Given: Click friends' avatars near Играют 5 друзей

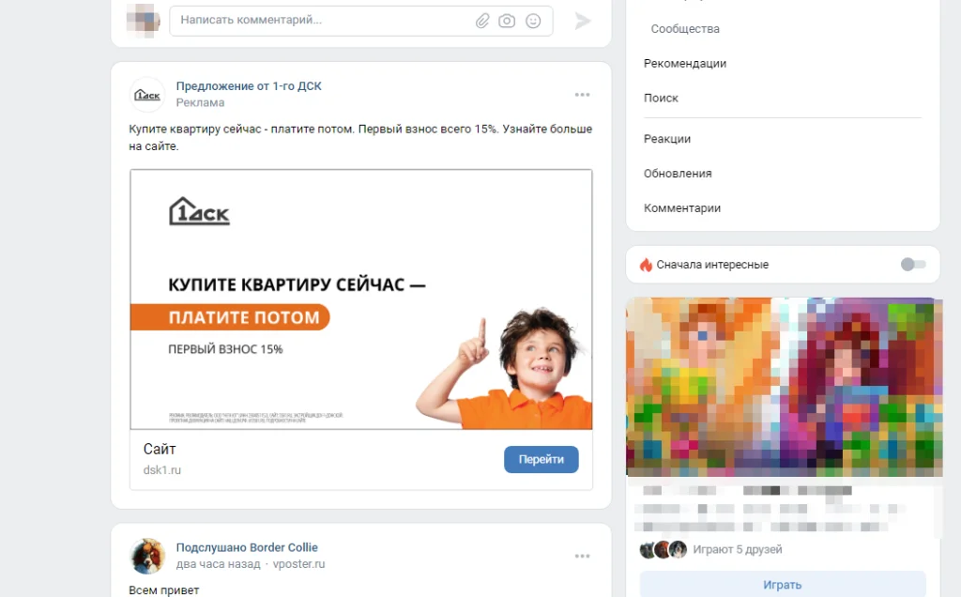Looking at the screenshot, I should (664, 549).
